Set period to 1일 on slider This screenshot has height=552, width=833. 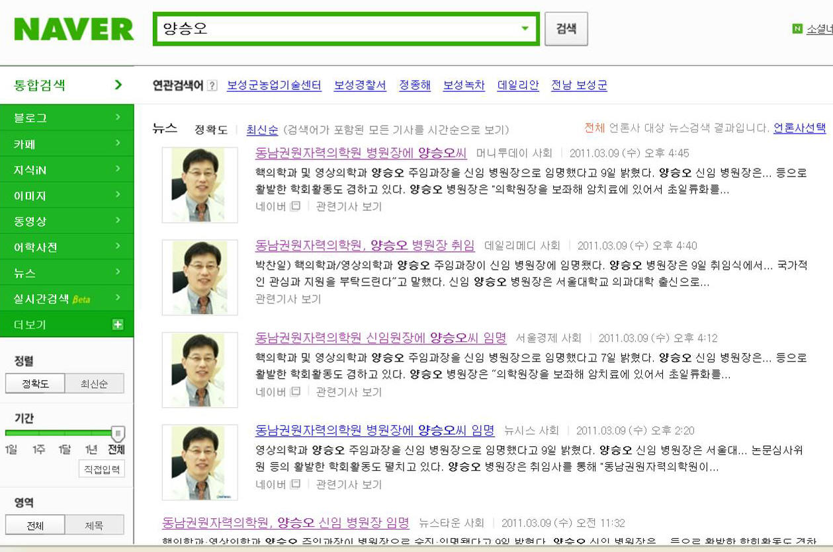(11, 450)
